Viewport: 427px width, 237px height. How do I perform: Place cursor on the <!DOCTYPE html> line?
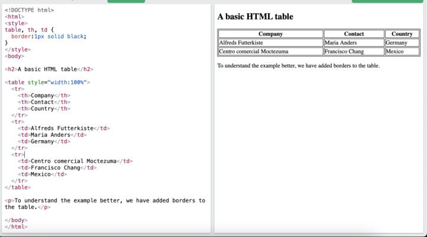pos(29,10)
